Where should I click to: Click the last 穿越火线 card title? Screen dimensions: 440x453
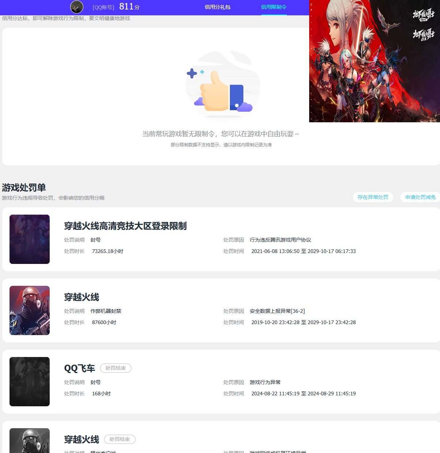(81, 439)
